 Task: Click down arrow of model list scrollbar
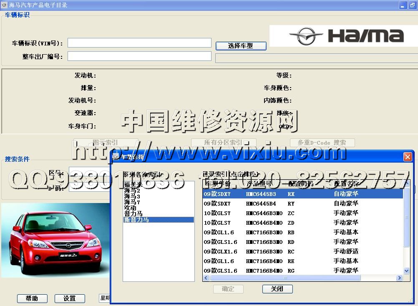pos(407,271)
